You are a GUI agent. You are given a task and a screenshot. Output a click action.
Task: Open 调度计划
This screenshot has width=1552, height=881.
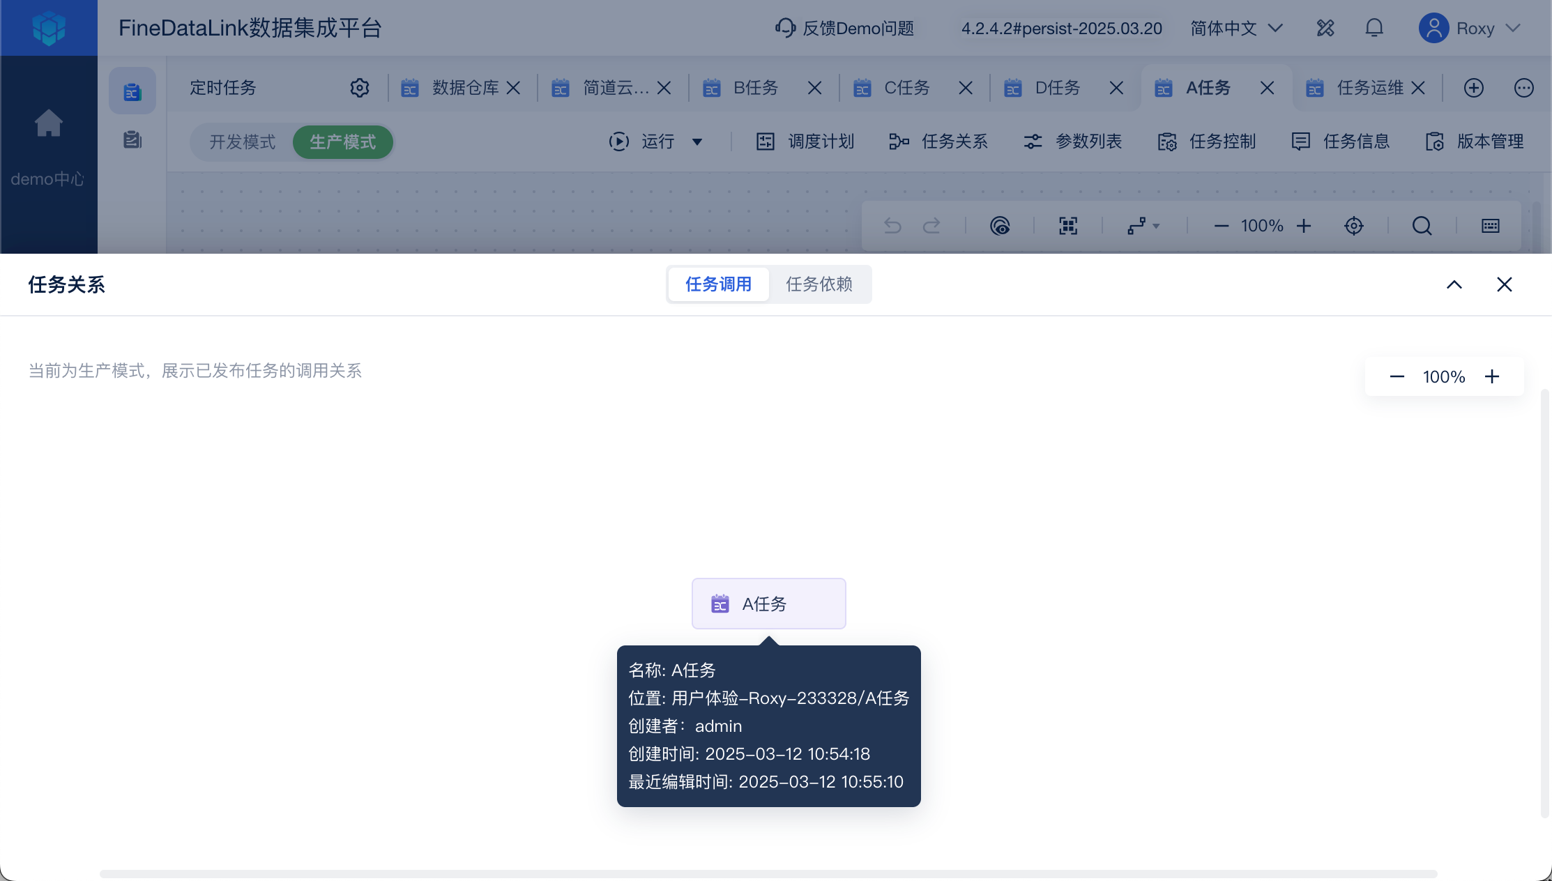point(805,141)
